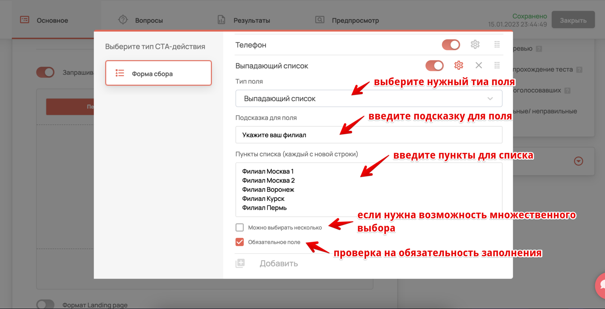Screen dimensions: 605x309
Task: Check Можно выбирать несколько checkbox
Action: (239, 227)
